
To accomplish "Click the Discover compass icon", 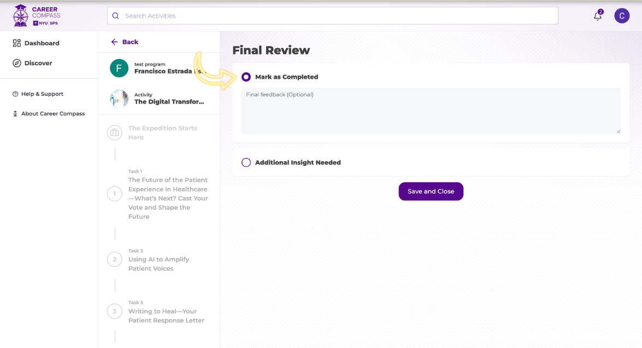I will (x=17, y=63).
